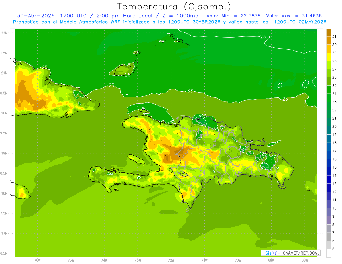Click the 76W longitude axis label

coord(37,260)
